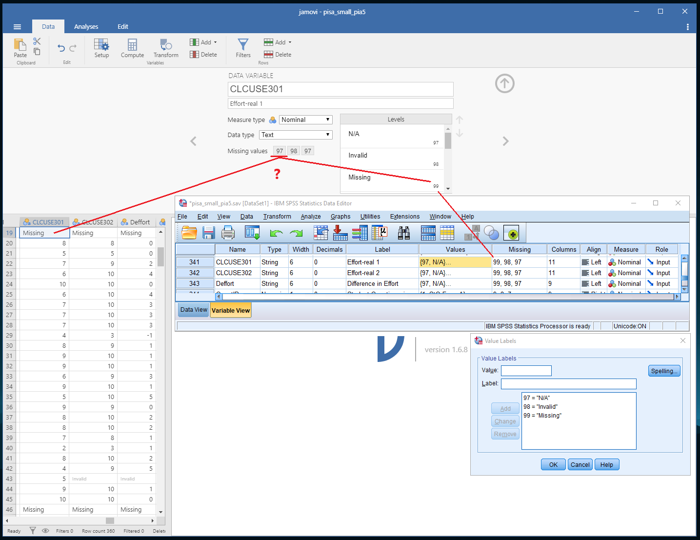
Task: Click SPSS green Undo arrow
Action: (x=277, y=234)
